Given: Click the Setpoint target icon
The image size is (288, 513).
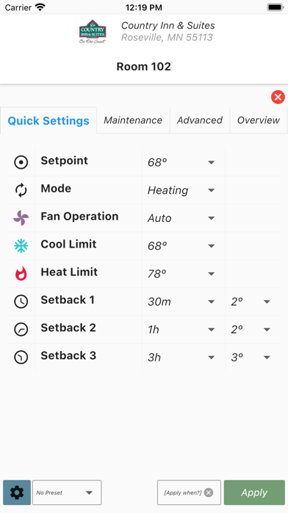Looking at the screenshot, I should coord(21,162).
